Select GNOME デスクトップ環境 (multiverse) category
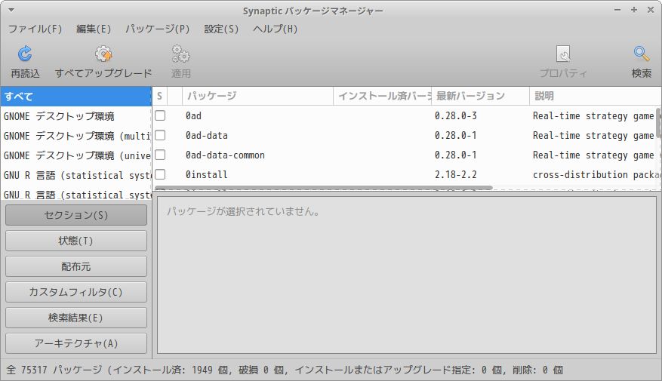 click(x=76, y=136)
